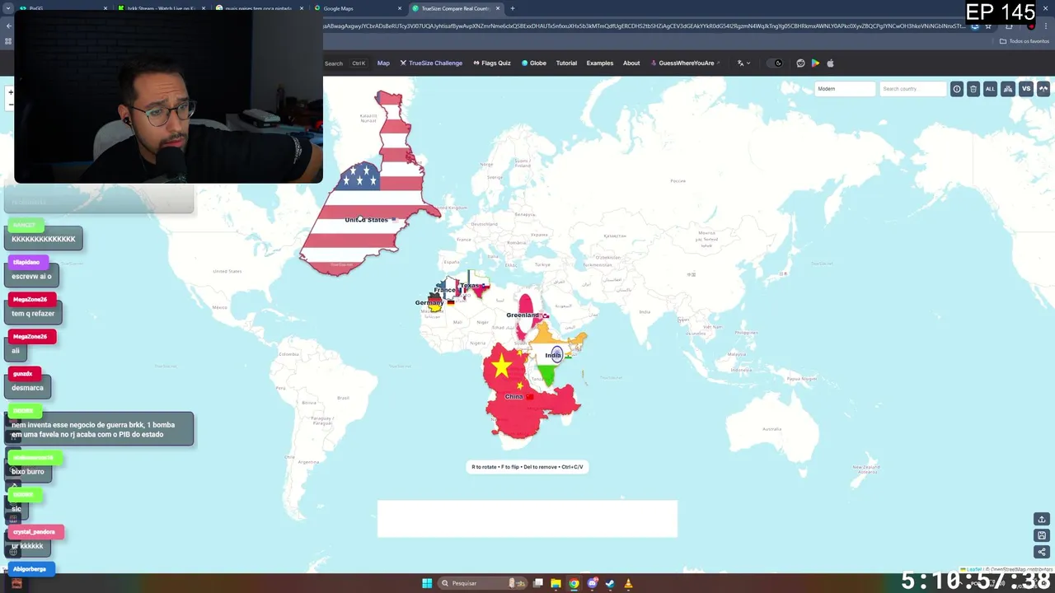This screenshot has height=593, width=1055.
Task: Open Discord from the taskbar
Action: tap(593, 583)
